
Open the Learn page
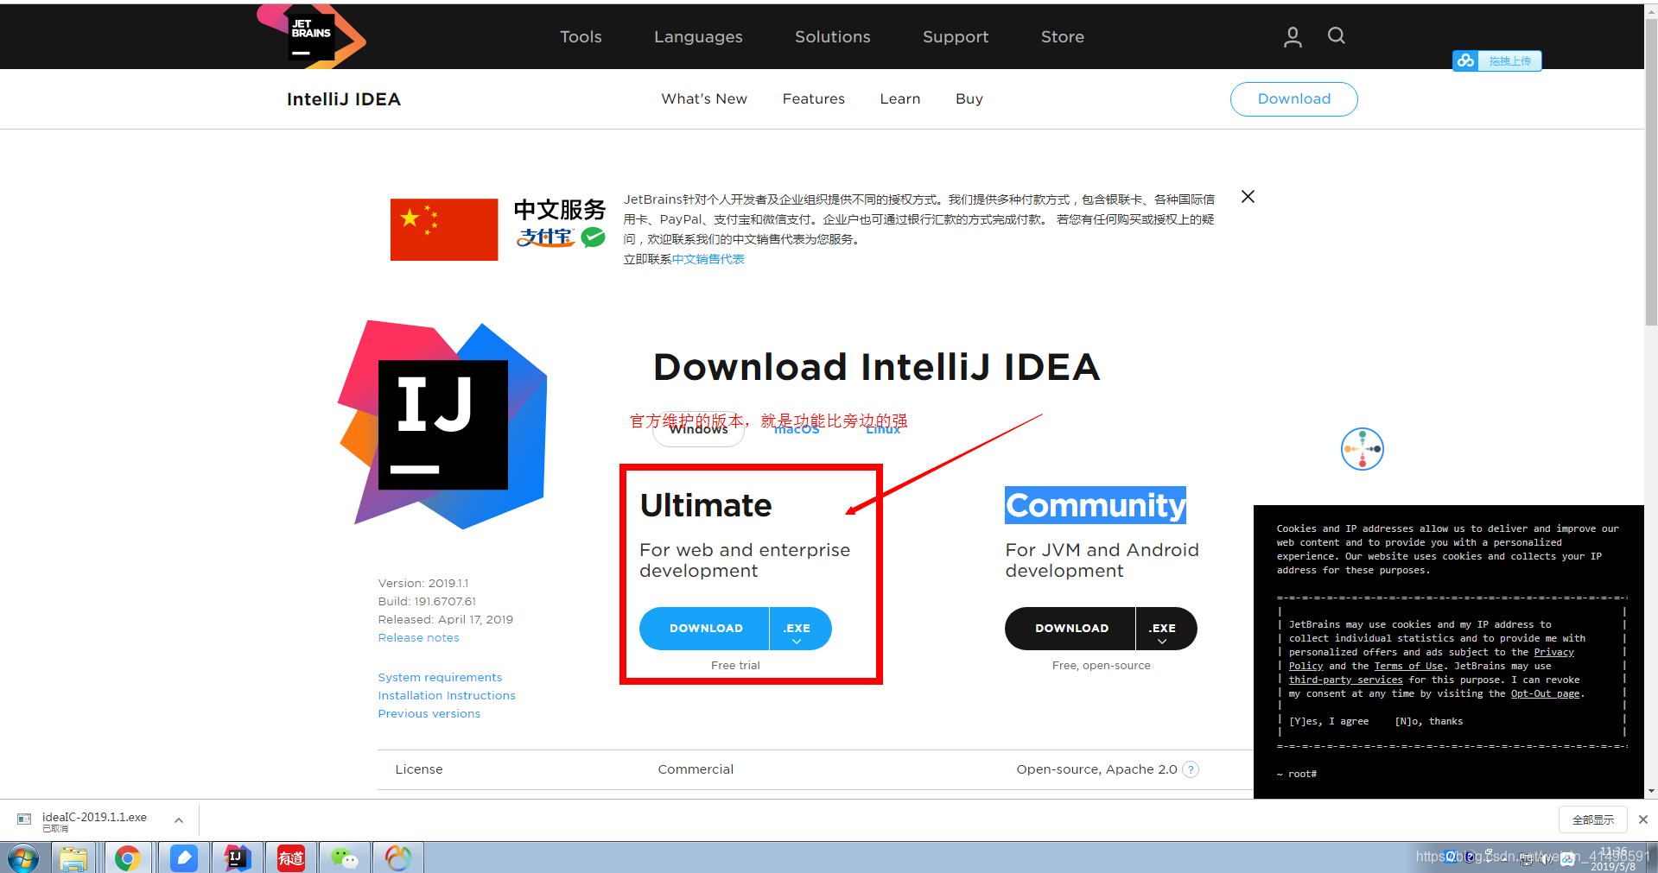(x=900, y=98)
